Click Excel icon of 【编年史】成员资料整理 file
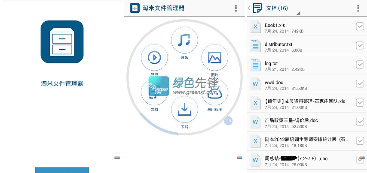 point(255,103)
